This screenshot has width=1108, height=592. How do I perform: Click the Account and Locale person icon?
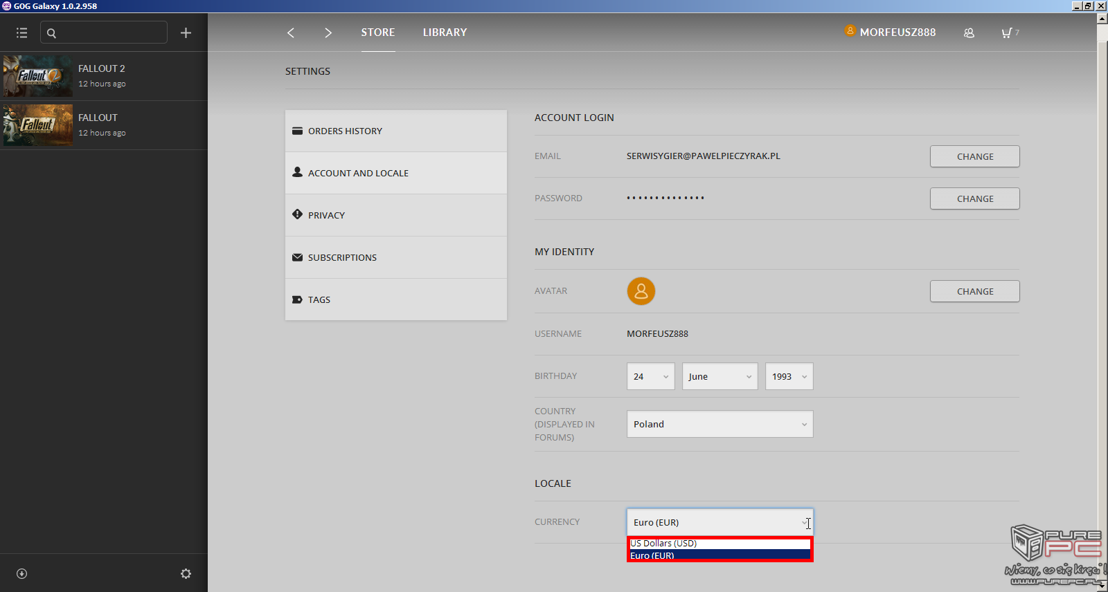click(297, 172)
